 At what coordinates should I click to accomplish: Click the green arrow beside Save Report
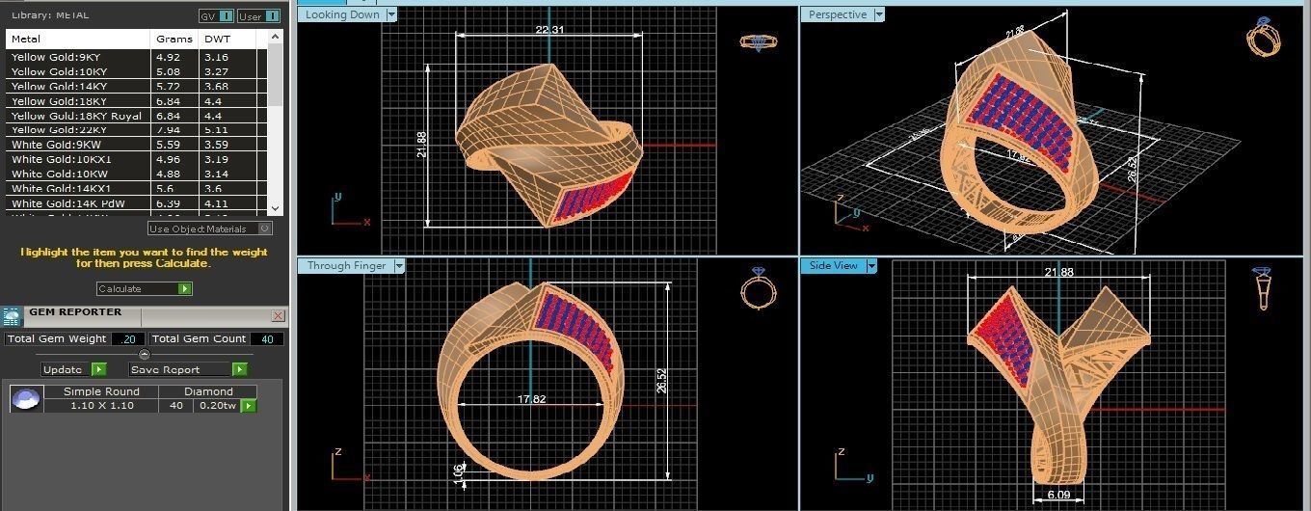(240, 369)
